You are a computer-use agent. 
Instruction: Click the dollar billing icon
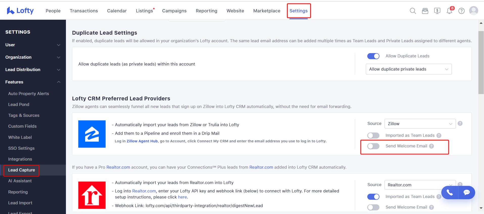(437, 11)
